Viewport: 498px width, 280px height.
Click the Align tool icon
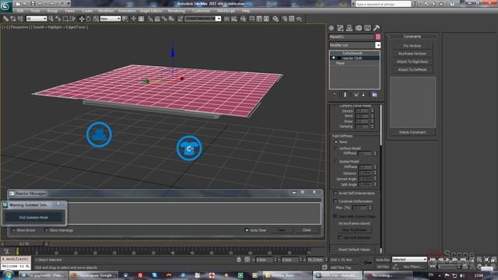[x=234, y=19]
